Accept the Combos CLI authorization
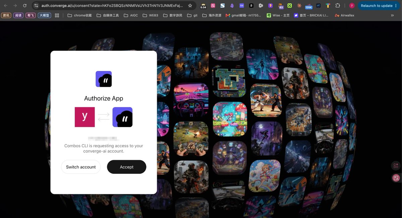402x218 pixels. [127, 167]
